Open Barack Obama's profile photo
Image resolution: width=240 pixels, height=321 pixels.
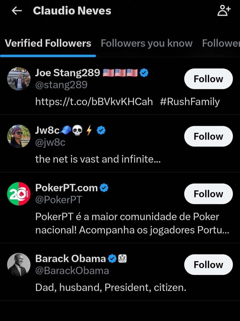(x=19, y=265)
